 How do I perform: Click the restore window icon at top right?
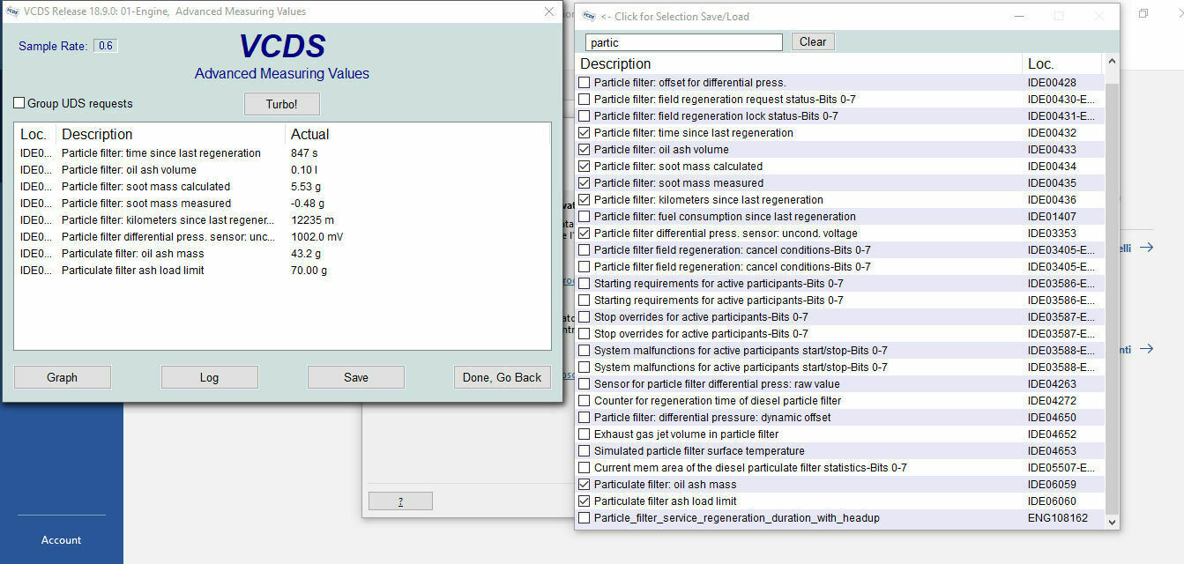[x=1143, y=14]
